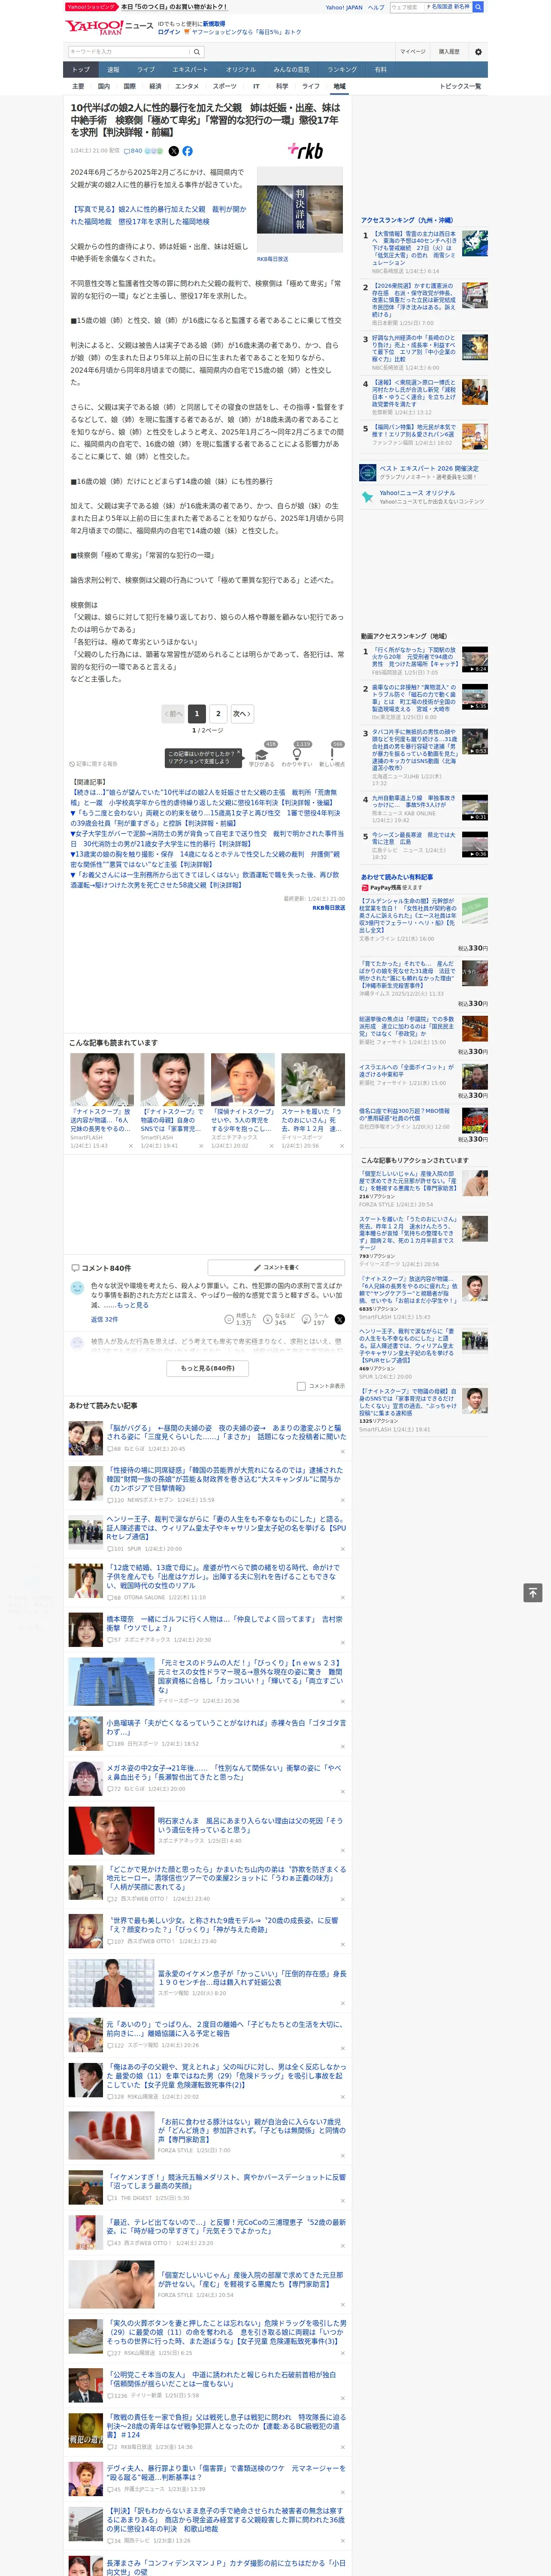Select the エキスパート tab
The image size is (551, 2576).
point(190,70)
